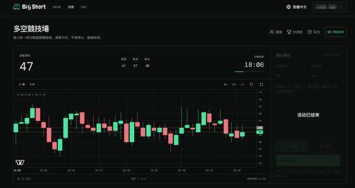Click the 每秒 1 tick status text

click(x=139, y=179)
